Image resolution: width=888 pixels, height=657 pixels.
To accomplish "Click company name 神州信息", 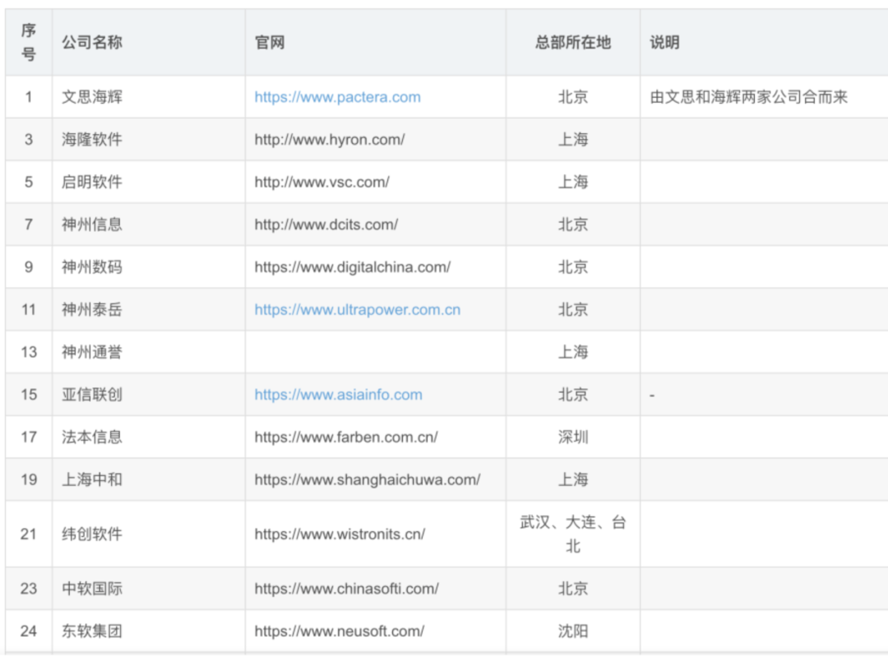I will [x=92, y=224].
